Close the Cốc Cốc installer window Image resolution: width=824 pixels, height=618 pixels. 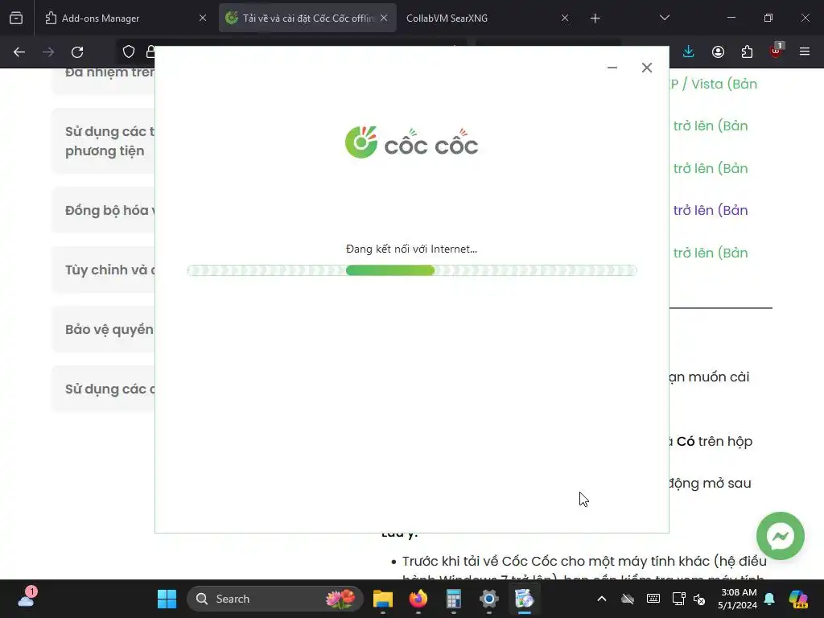pyautogui.click(x=647, y=68)
